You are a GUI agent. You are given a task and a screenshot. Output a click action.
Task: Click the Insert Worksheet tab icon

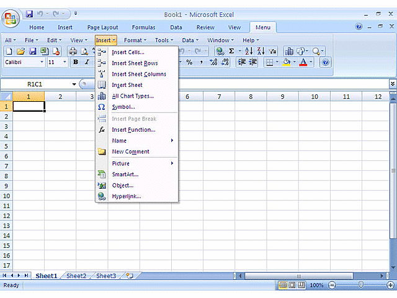130,276
